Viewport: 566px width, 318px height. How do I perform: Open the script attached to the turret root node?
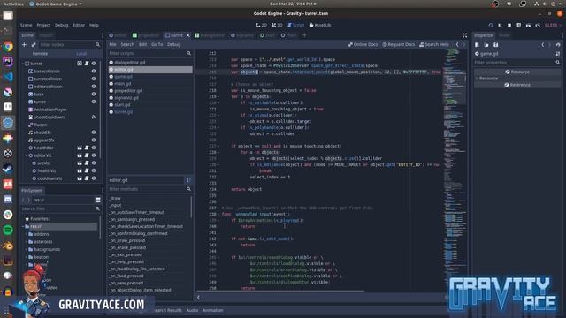coord(87,64)
